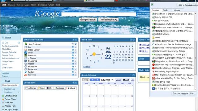Image resolution: width=198 pixels, height=111 pixels.
Task: Switch calendar to Month view
Action: [x=126, y=80]
